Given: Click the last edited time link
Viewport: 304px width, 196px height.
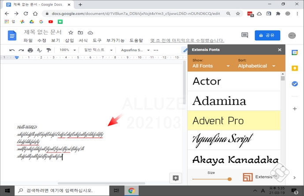Looking at the screenshot, I should click(x=187, y=41).
